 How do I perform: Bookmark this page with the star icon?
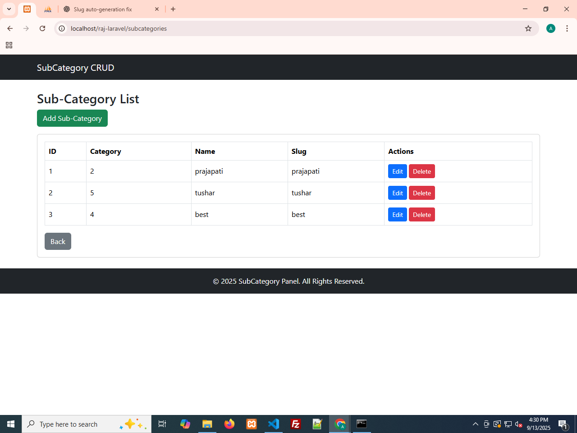click(528, 28)
